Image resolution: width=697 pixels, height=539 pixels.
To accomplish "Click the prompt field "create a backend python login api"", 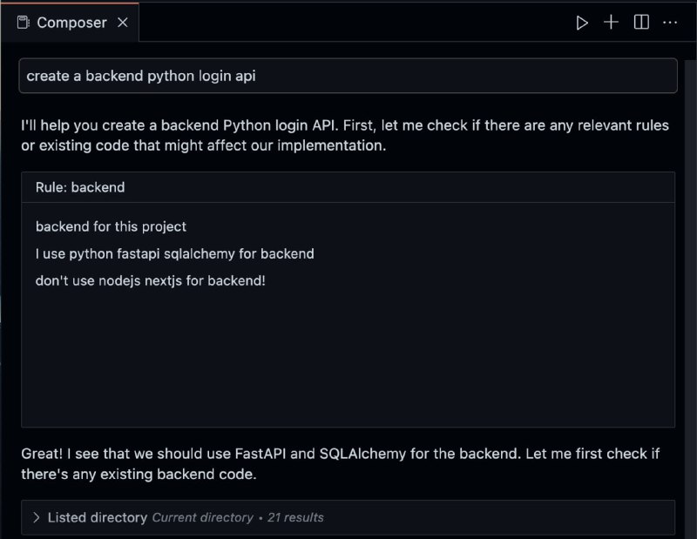I will tap(348, 76).
